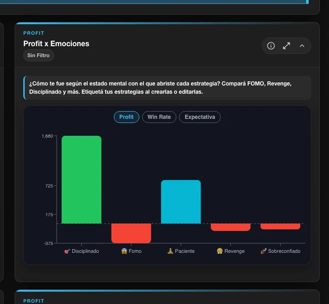Click the Disciplinado target emoji icon
The width and height of the screenshot is (329, 304).
click(67, 251)
